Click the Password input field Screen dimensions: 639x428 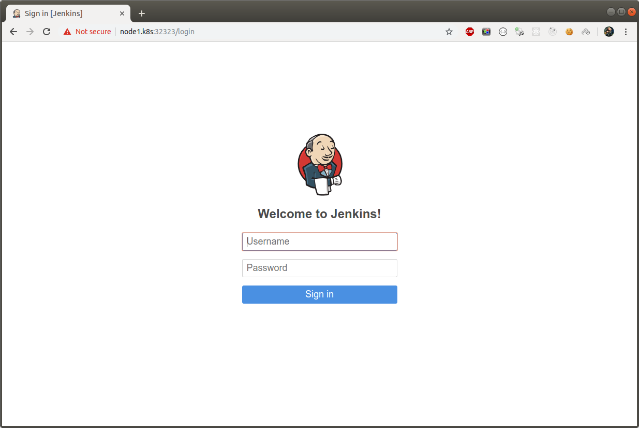[x=320, y=268]
